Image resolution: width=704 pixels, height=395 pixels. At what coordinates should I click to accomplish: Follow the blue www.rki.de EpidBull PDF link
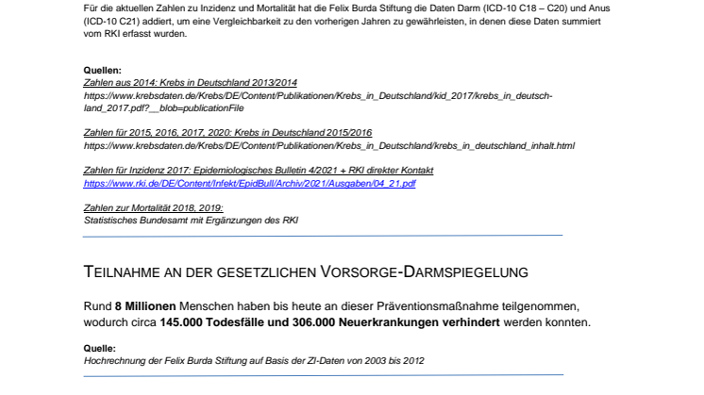click(x=249, y=183)
